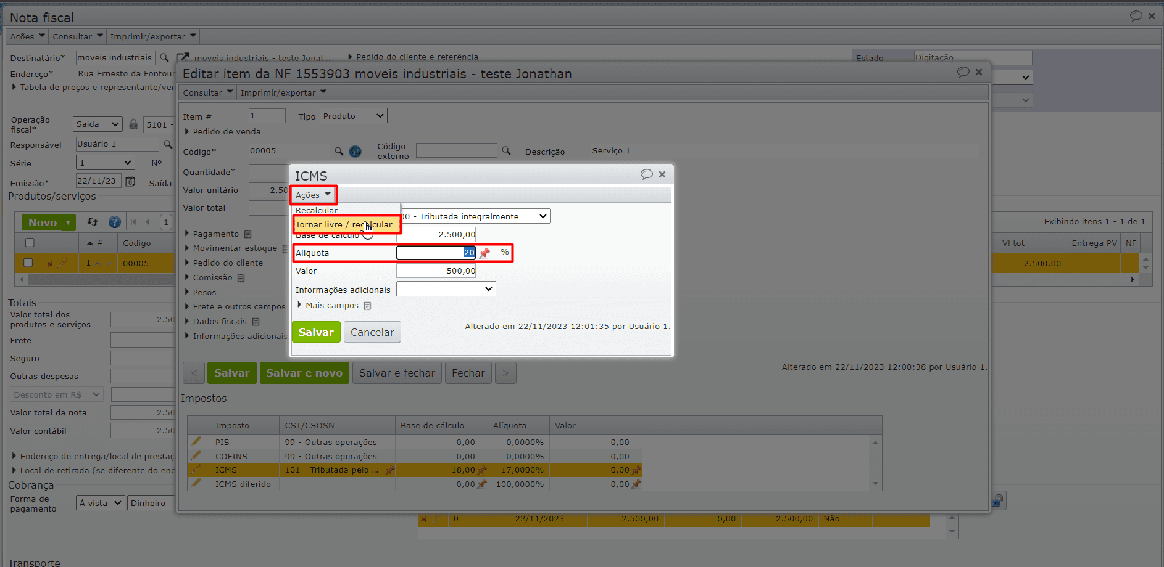The height and width of the screenshot is (567, 1164).
Task: Expand the 'Dados fiscais' section
Action: pos(215,321)
